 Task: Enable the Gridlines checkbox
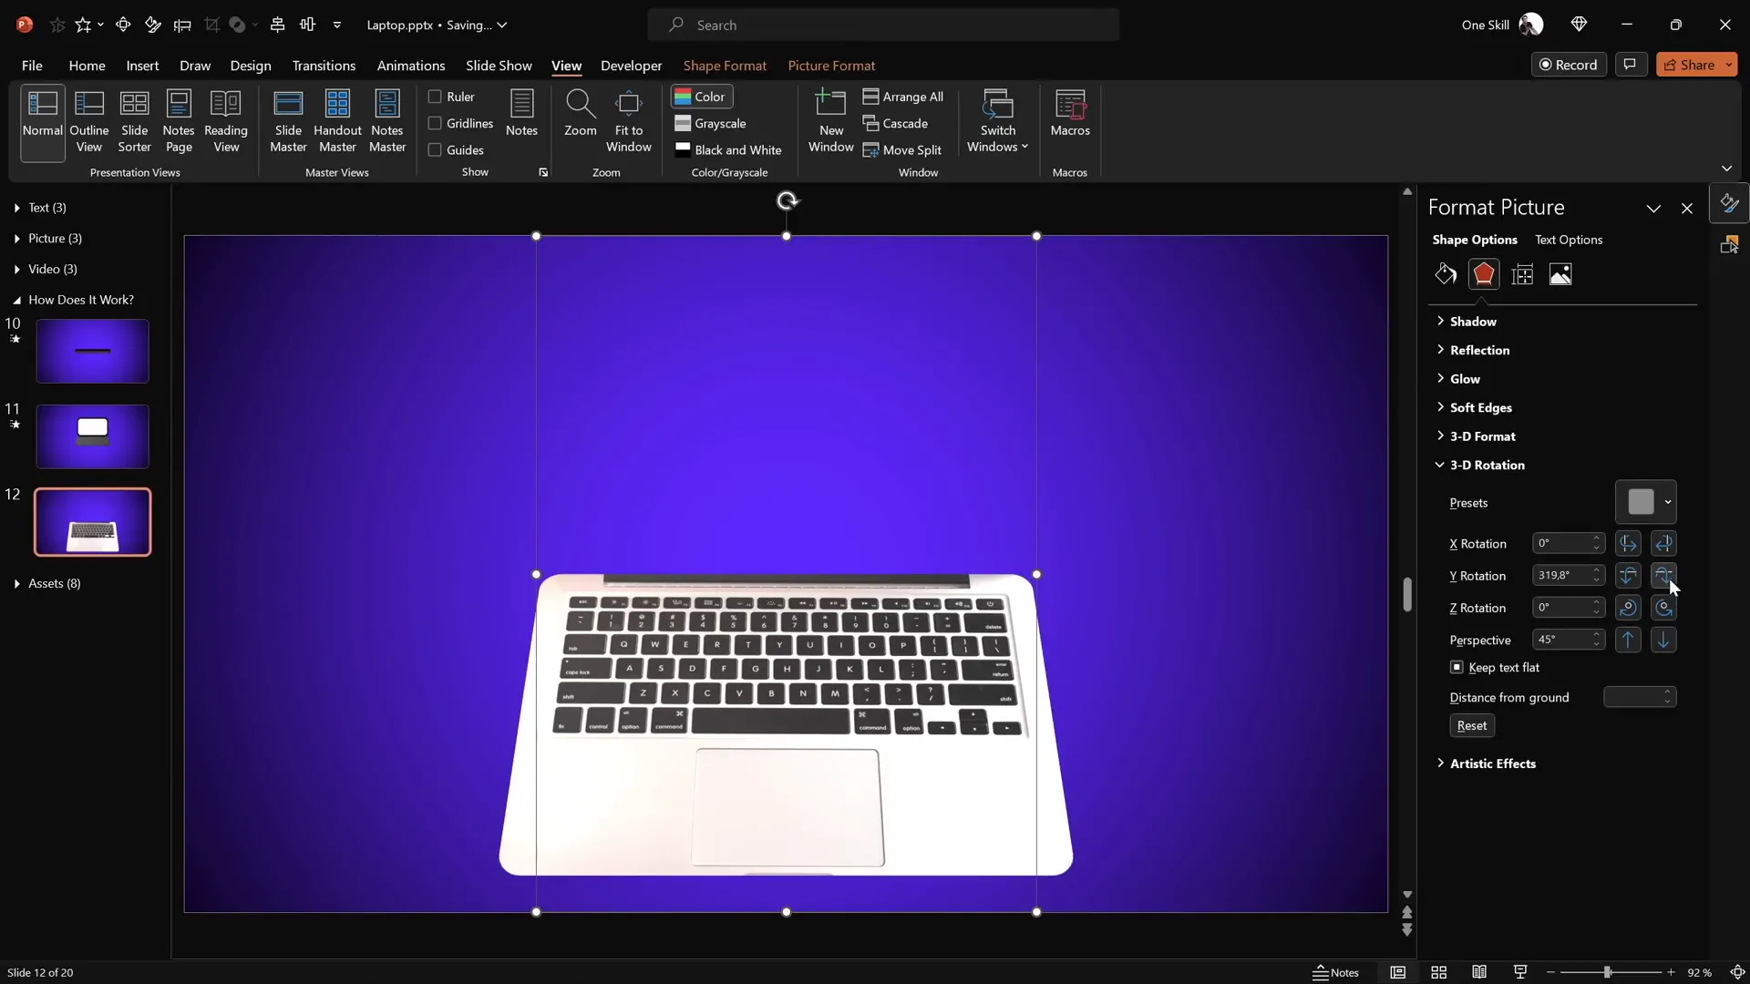pyautogui.click(x=435, y=123)
